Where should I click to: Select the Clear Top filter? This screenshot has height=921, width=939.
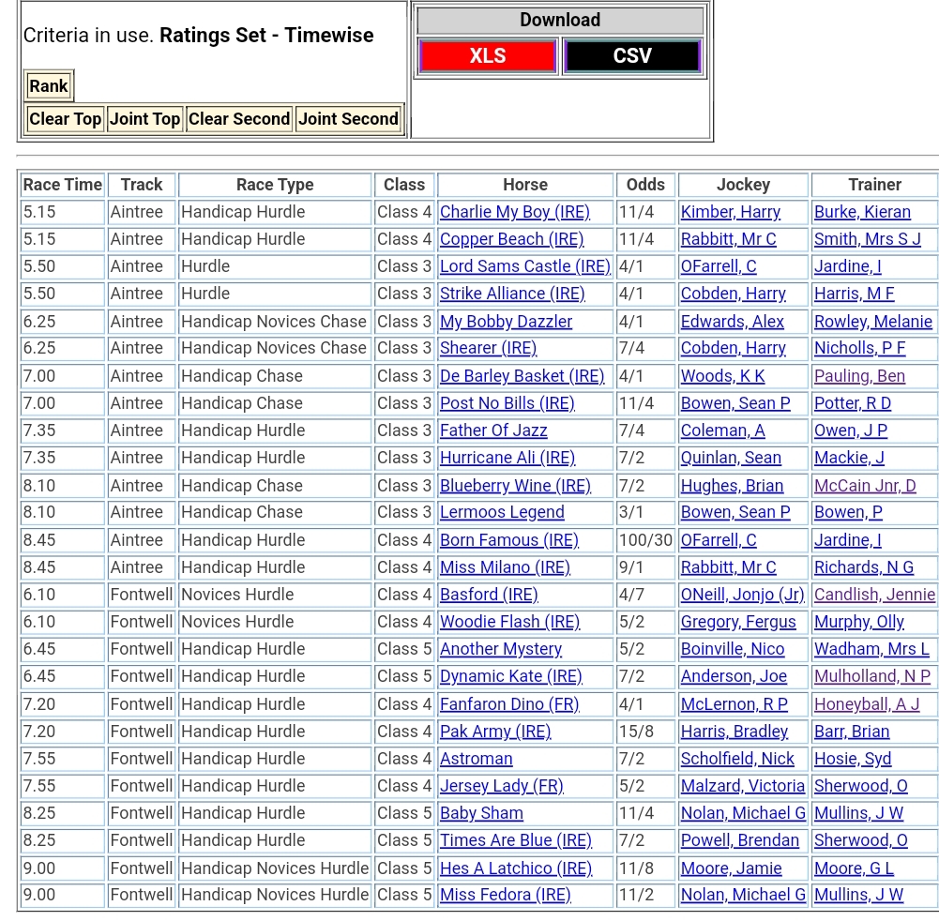tap(65, 119)
